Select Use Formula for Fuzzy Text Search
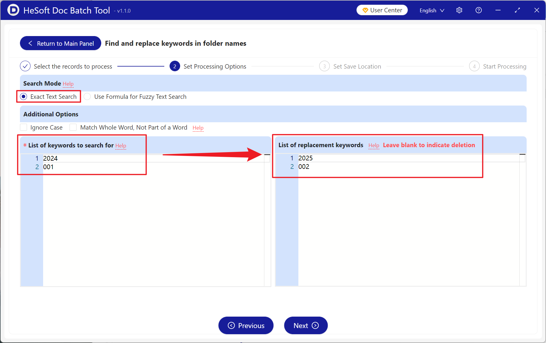This screenshot has height=343, width=546. [x=87, y=97]
